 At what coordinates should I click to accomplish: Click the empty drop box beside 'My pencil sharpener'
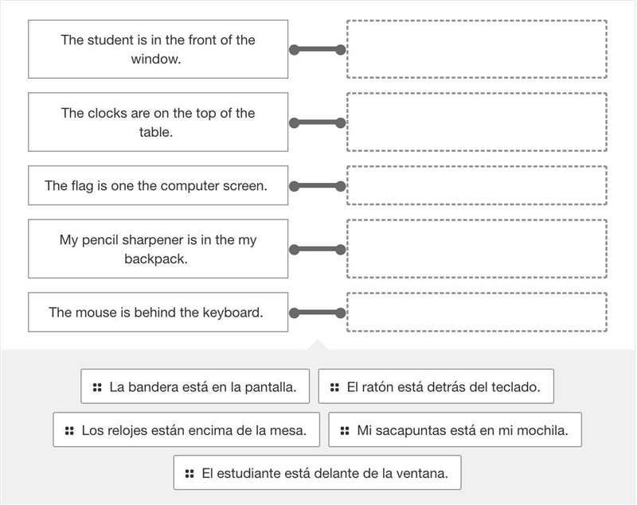click(477, 249)
